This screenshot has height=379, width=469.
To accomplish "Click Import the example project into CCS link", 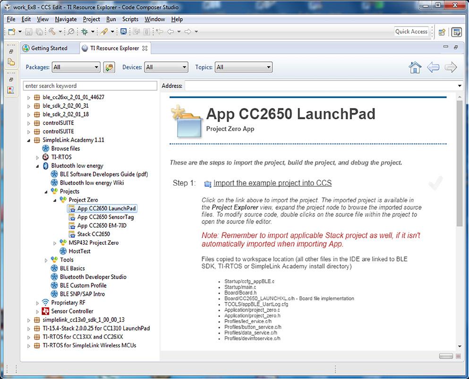I will (272, 183).
